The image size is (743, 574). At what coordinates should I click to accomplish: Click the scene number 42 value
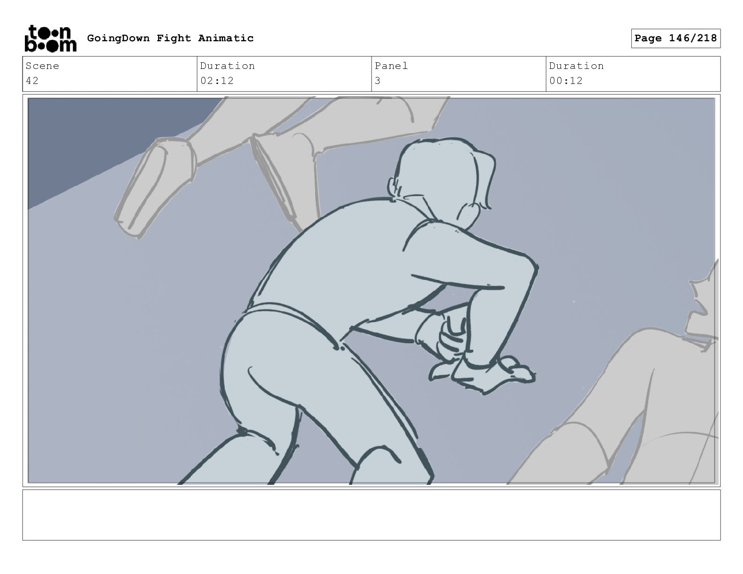tap(32, 81)
